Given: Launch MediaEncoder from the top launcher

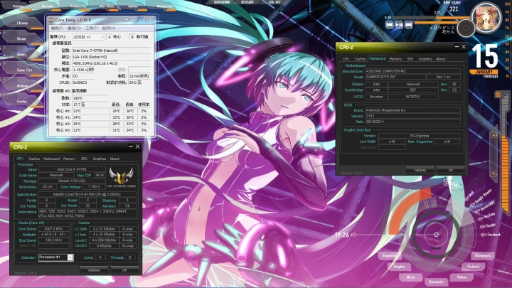Looking at the screenshot, I should pyautogui.click(x=165, y=6).
